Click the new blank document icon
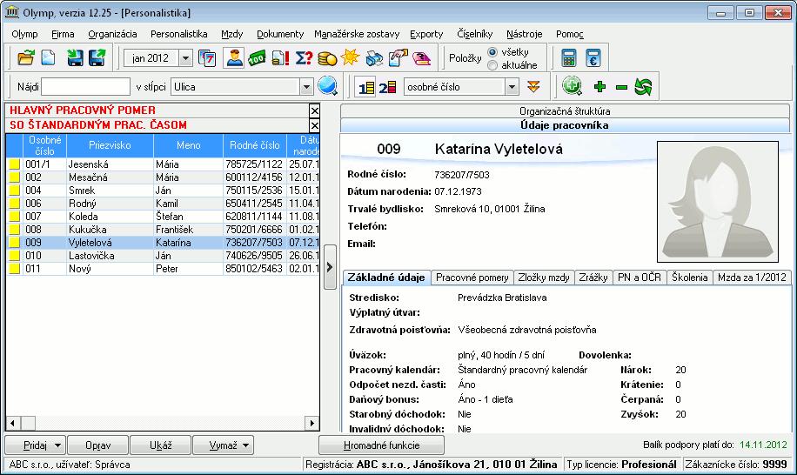The image size is (797, 475). [x=48, y=58]
